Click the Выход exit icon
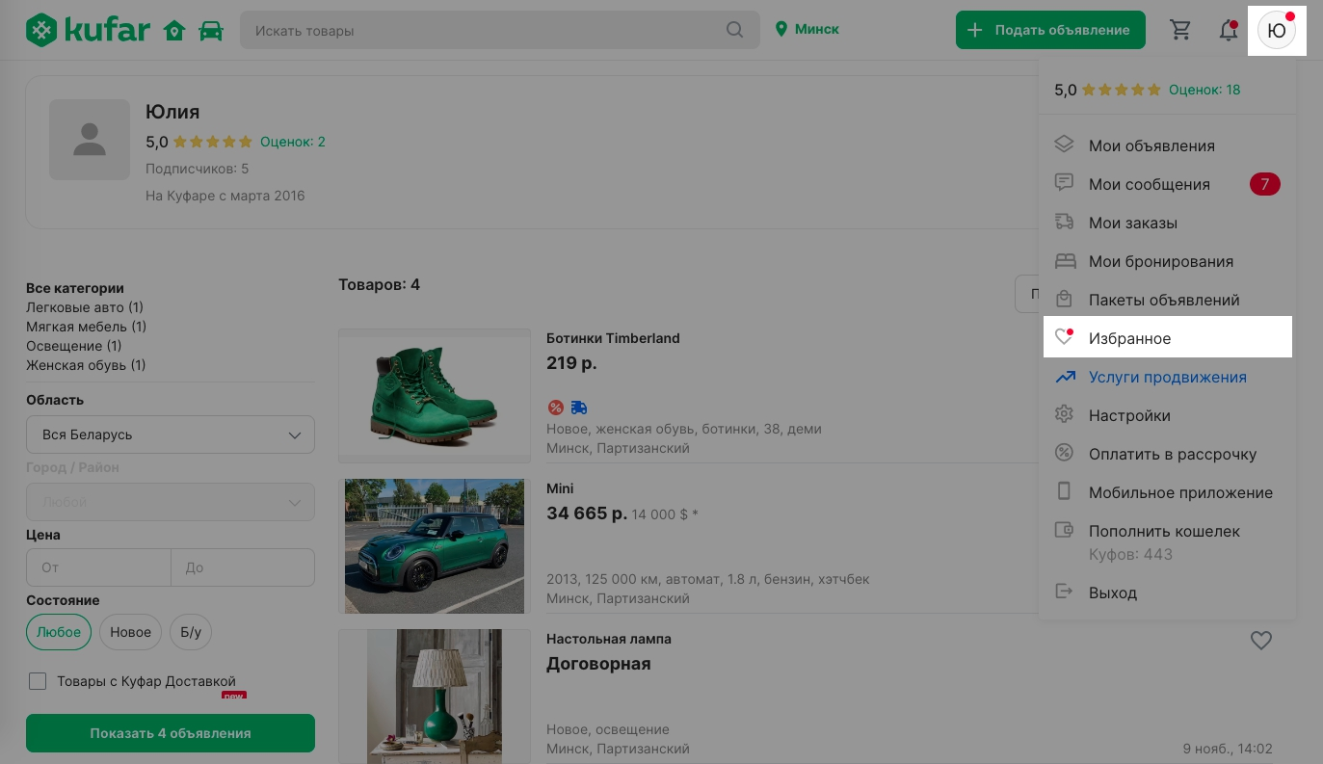The image size is (1323, 764). tap(1064, 592)
